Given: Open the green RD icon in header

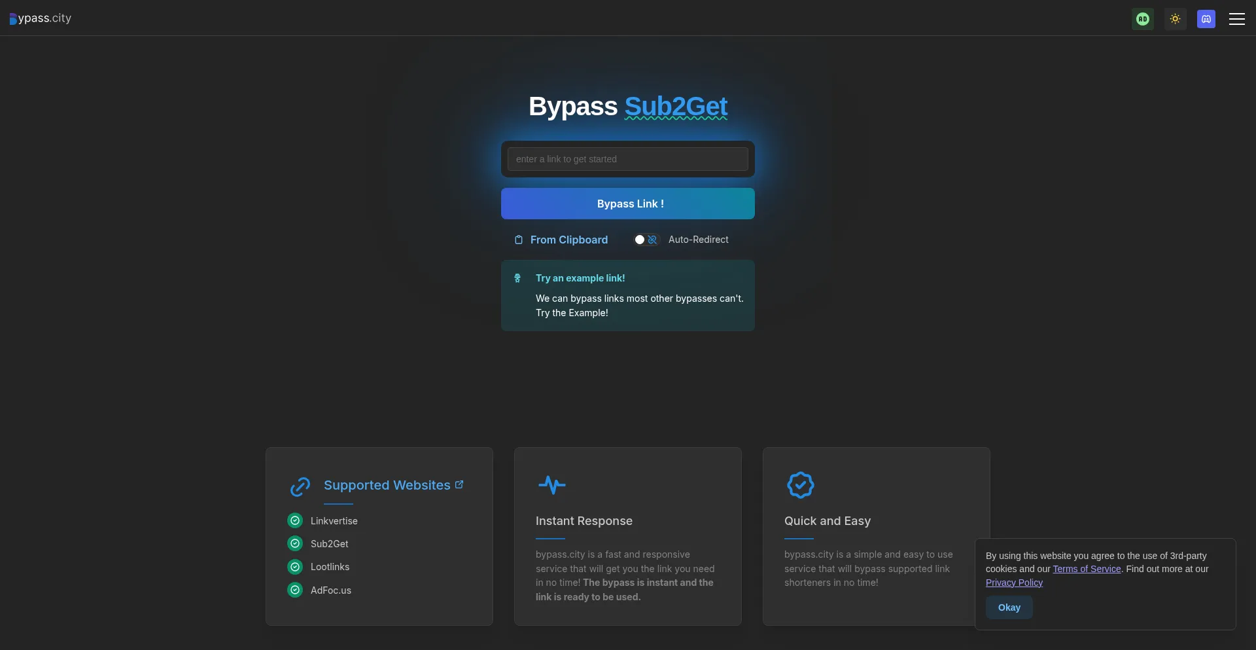Looking at the screenshot, I should [1143, 19].
